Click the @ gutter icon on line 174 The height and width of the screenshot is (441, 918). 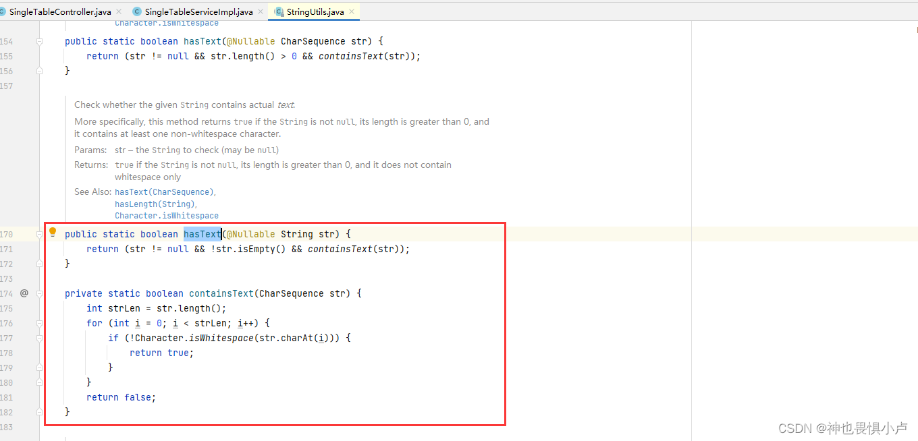(24, 293)
